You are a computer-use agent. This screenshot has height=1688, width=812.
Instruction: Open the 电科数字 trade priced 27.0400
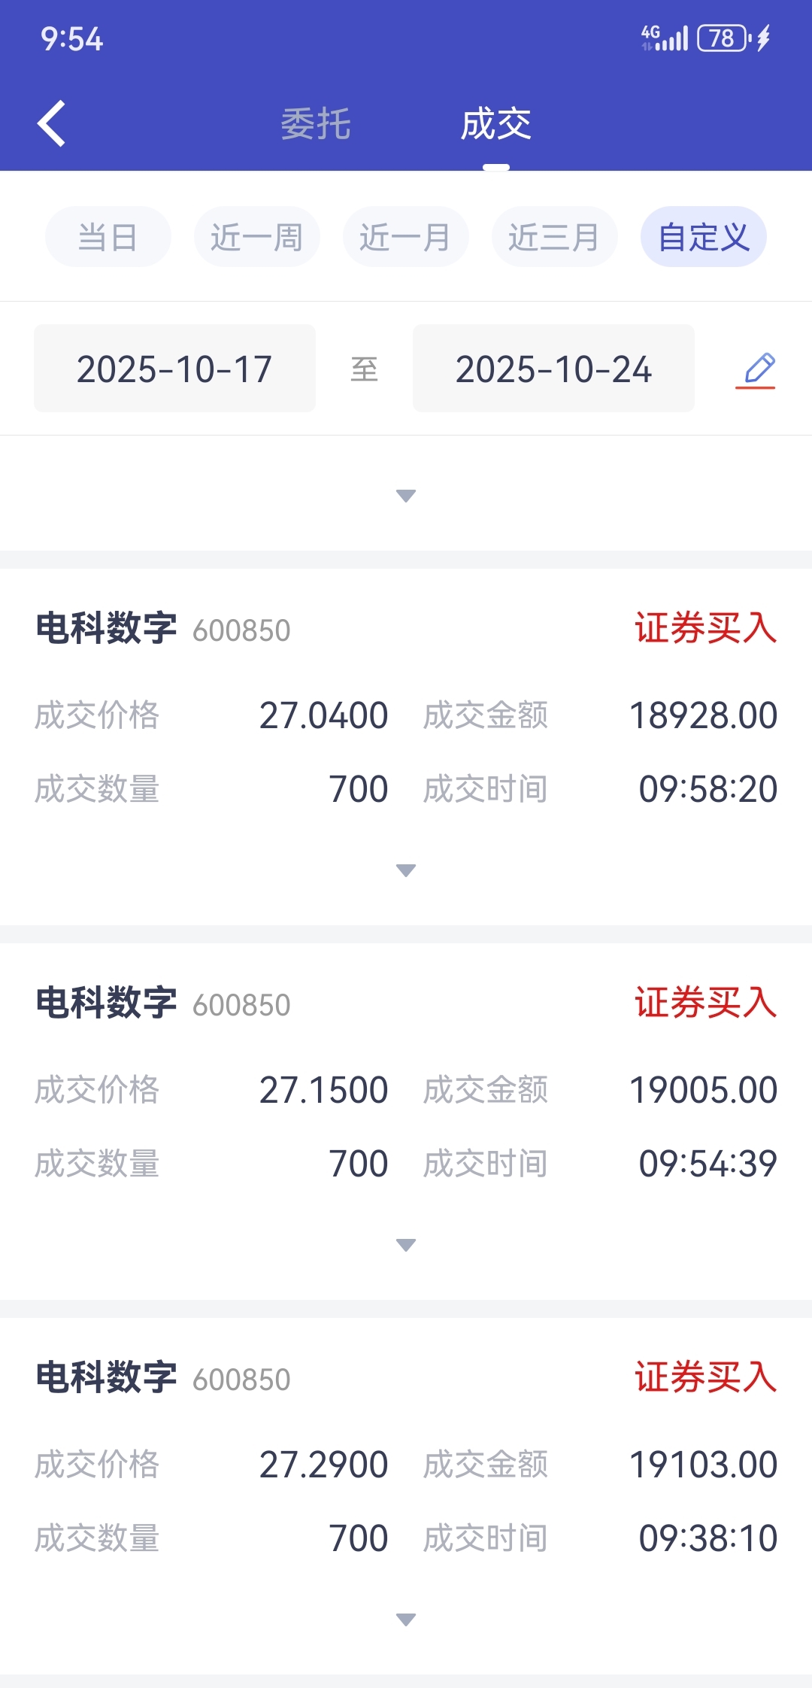tap(406, 746)
